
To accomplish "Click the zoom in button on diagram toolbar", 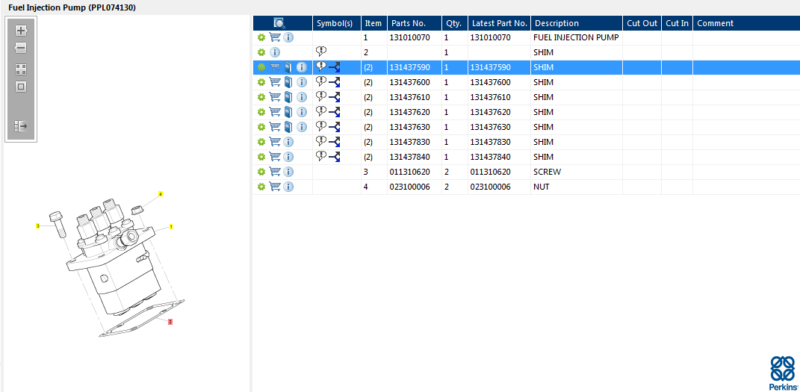I will (x=21, y=31).
